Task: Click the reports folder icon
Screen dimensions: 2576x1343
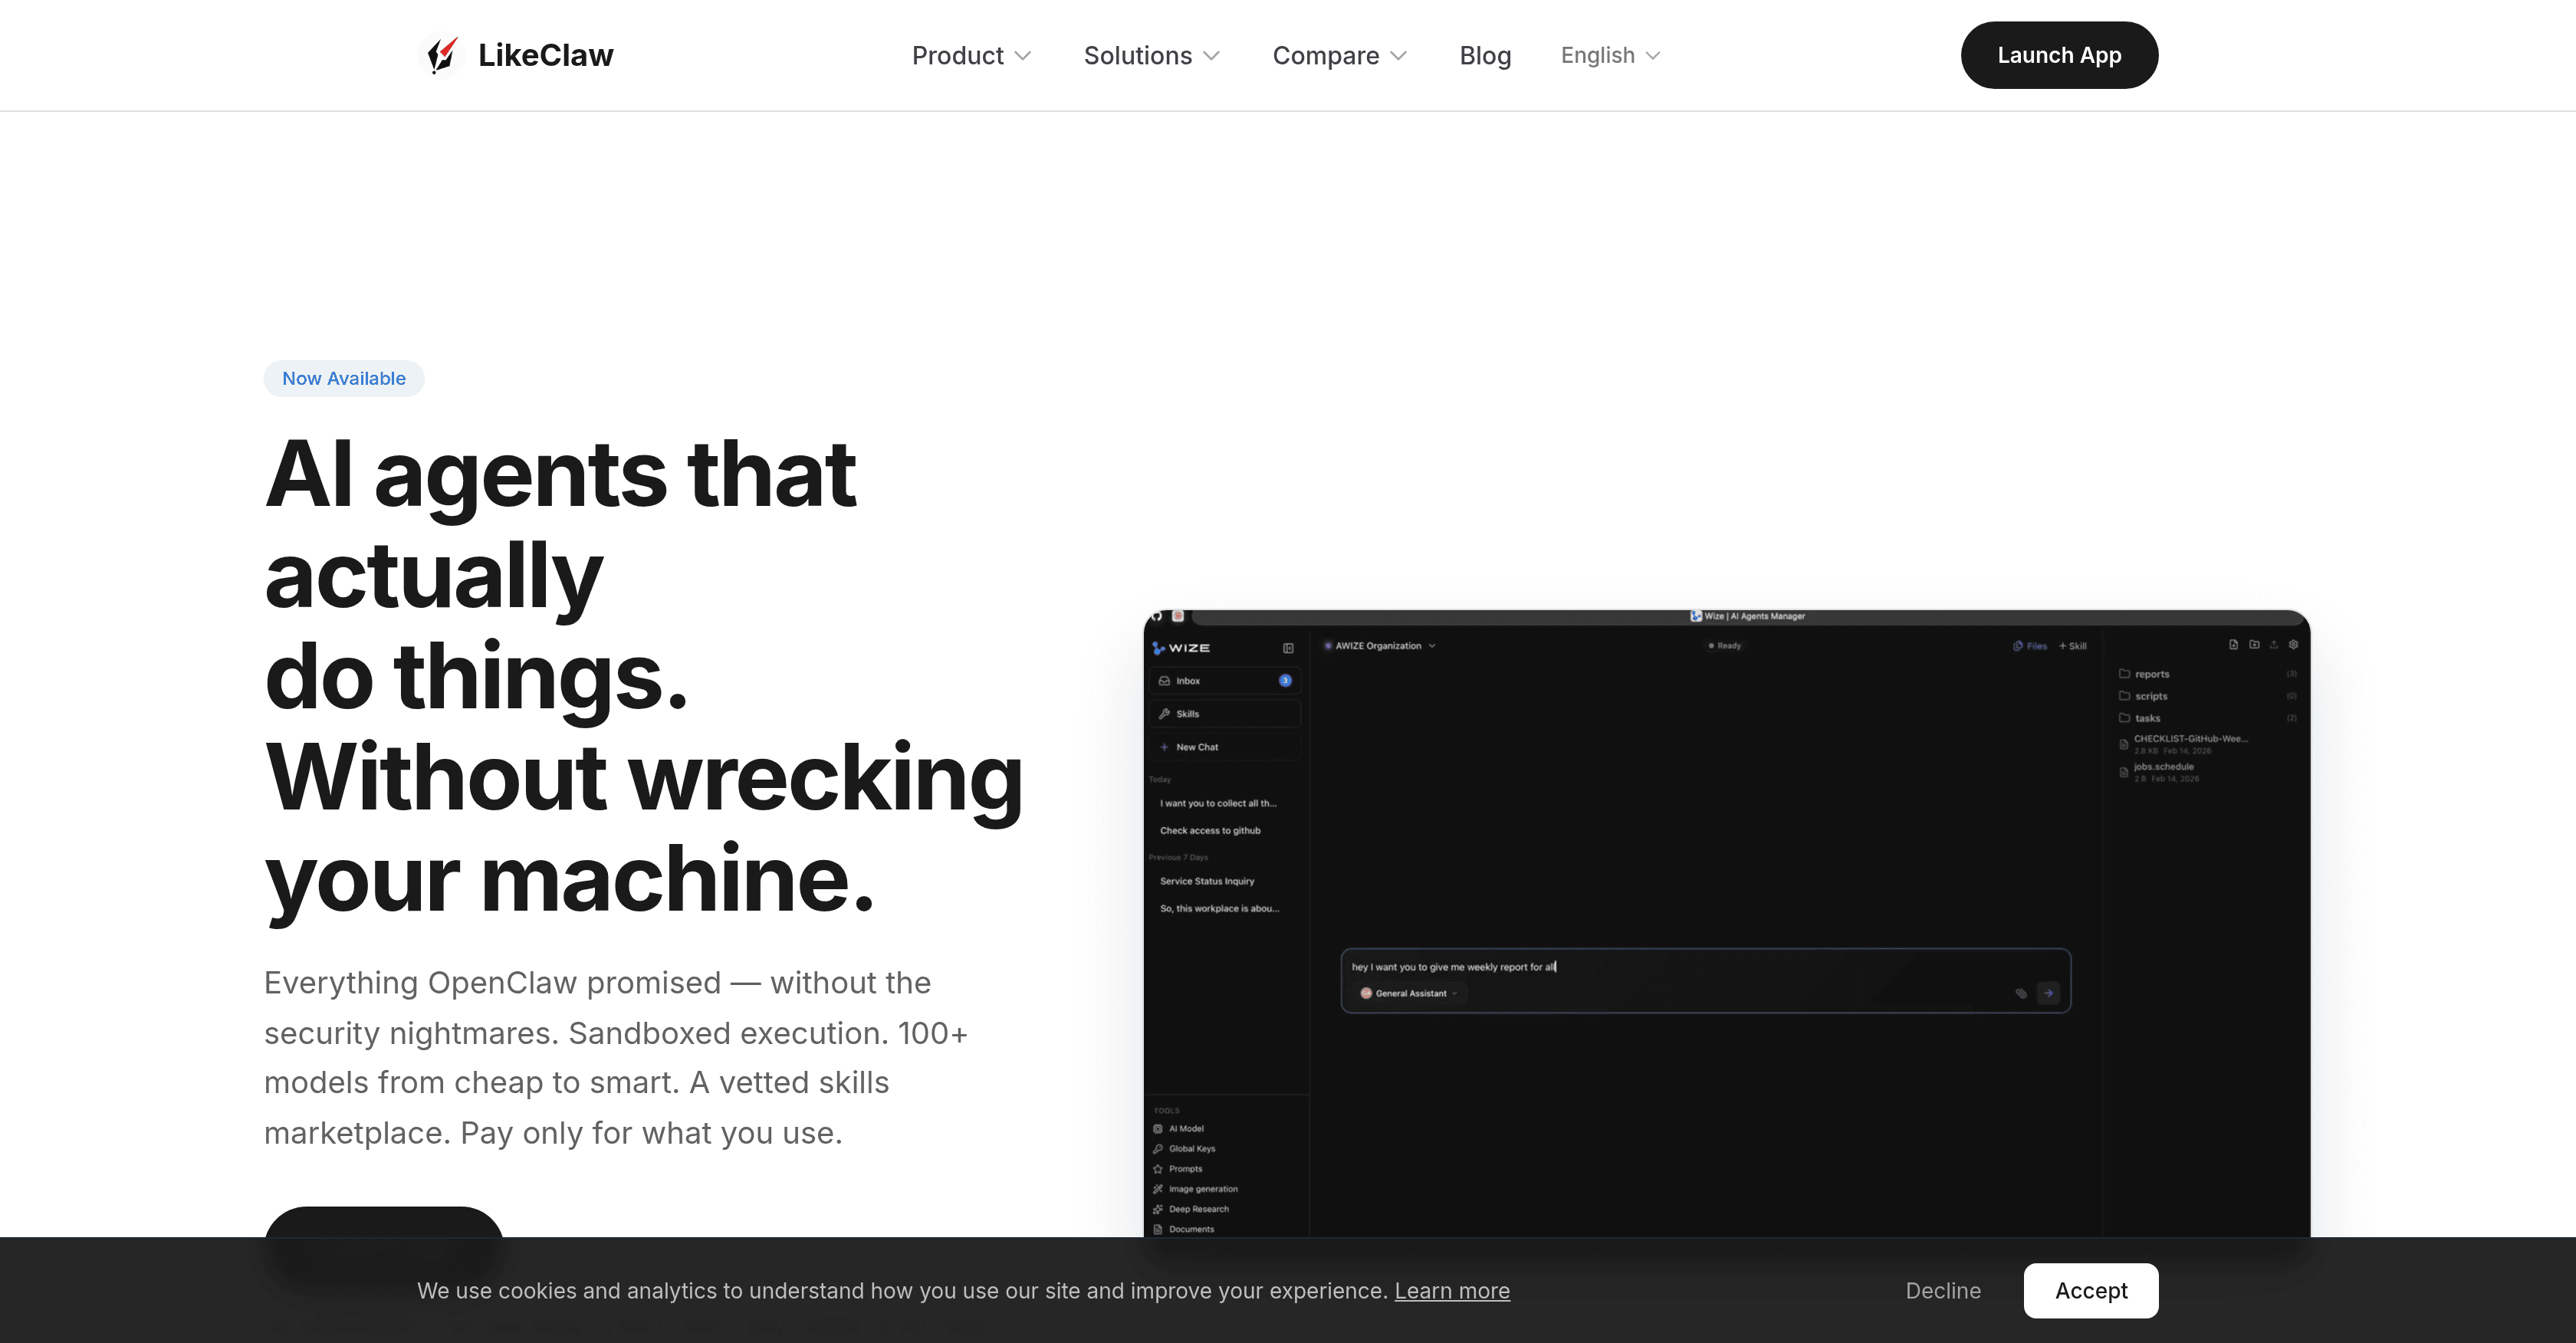Action: 2124,674
